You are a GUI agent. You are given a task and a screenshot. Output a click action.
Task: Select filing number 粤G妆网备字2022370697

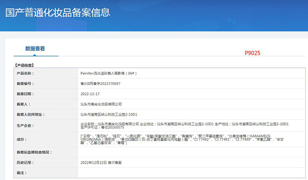coord(100,84)
